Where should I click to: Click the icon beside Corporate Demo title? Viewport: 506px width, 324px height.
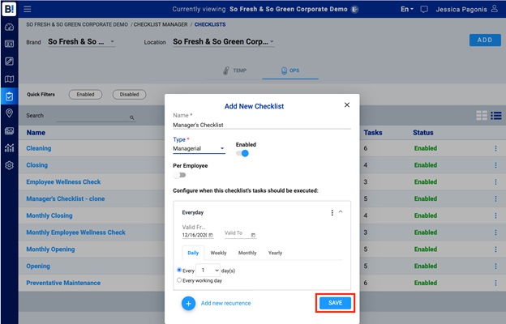coord(354,10)
